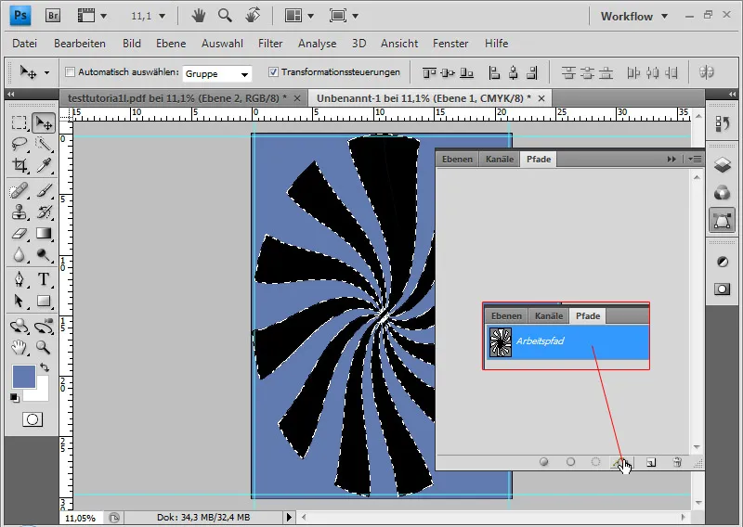The width and height of the screenshot is (743, 527).
Task: Open the Datei menu
Action: pyautogui.click(x=25, y=44)
